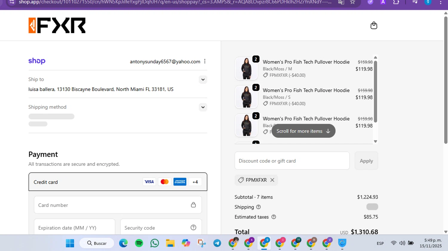
Task: Click the Subtotal amount $1,224.93
Action: 367,197
